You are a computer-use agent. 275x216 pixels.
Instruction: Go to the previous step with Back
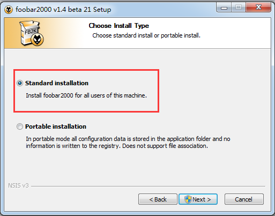pos(158,199)
